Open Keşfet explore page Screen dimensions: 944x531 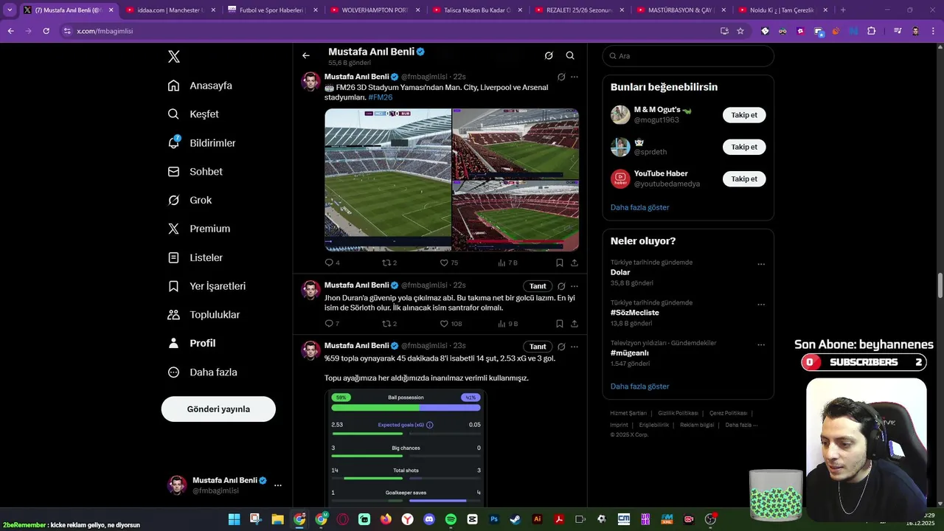coord(193,114)
